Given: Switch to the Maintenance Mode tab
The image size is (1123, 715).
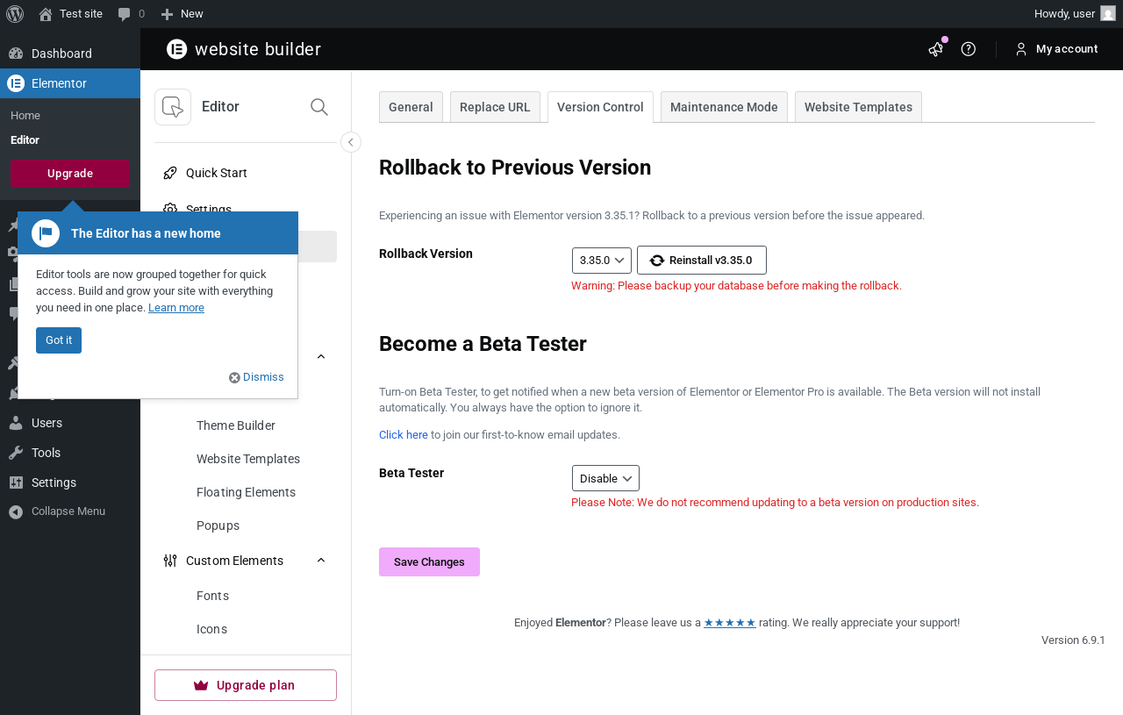Looking at the screenshot, I should (x=724, y=107).
